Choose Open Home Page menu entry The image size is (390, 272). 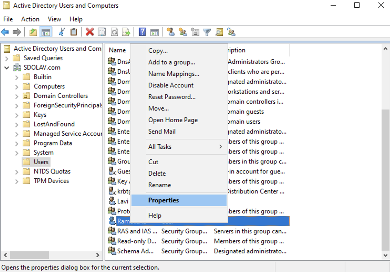179,120
